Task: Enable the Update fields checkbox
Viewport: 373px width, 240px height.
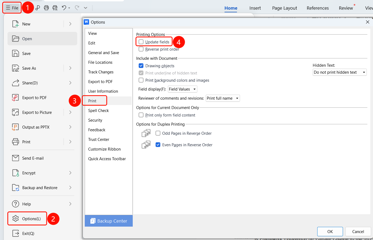Action: pos(141,42)
